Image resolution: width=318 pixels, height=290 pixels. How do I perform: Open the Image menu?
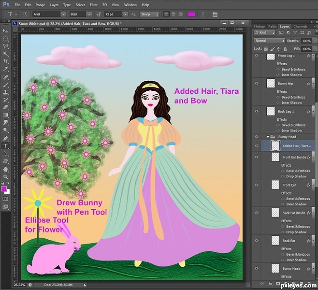40,5
